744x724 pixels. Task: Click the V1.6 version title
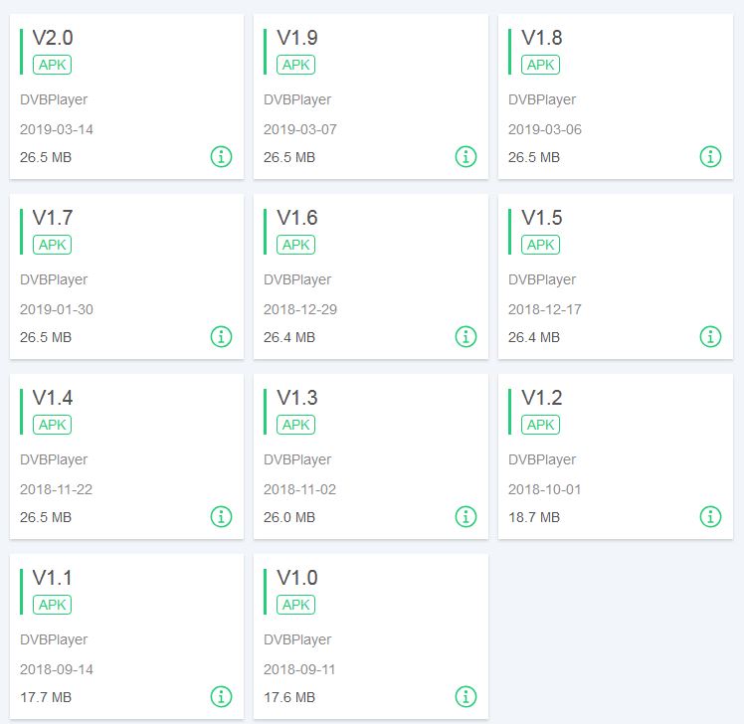297,218
